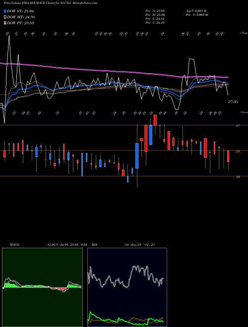Viewport: 248px width, 327px height.
Task: Click the ADX (14 day) values text
Action: pos(139,245)
